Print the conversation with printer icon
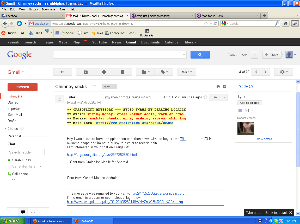This screenshot has height=224, width=300. [218, 87]
